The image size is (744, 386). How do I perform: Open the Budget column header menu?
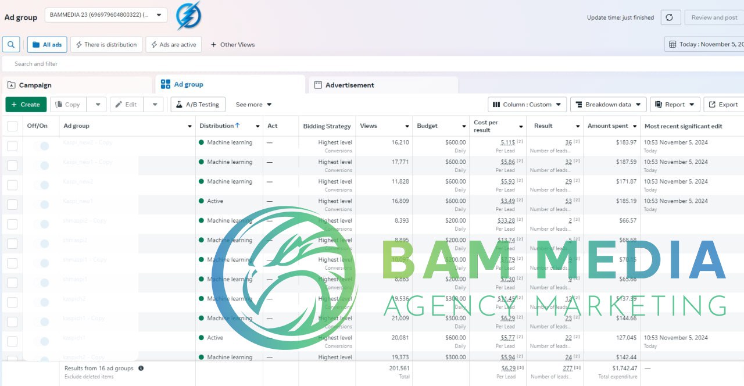464,126
